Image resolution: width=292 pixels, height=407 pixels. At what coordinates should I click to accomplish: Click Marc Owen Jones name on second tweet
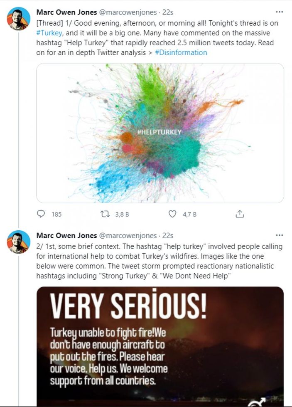pos(66,236)
